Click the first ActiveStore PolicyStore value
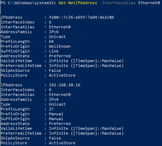 coord(62,75)
